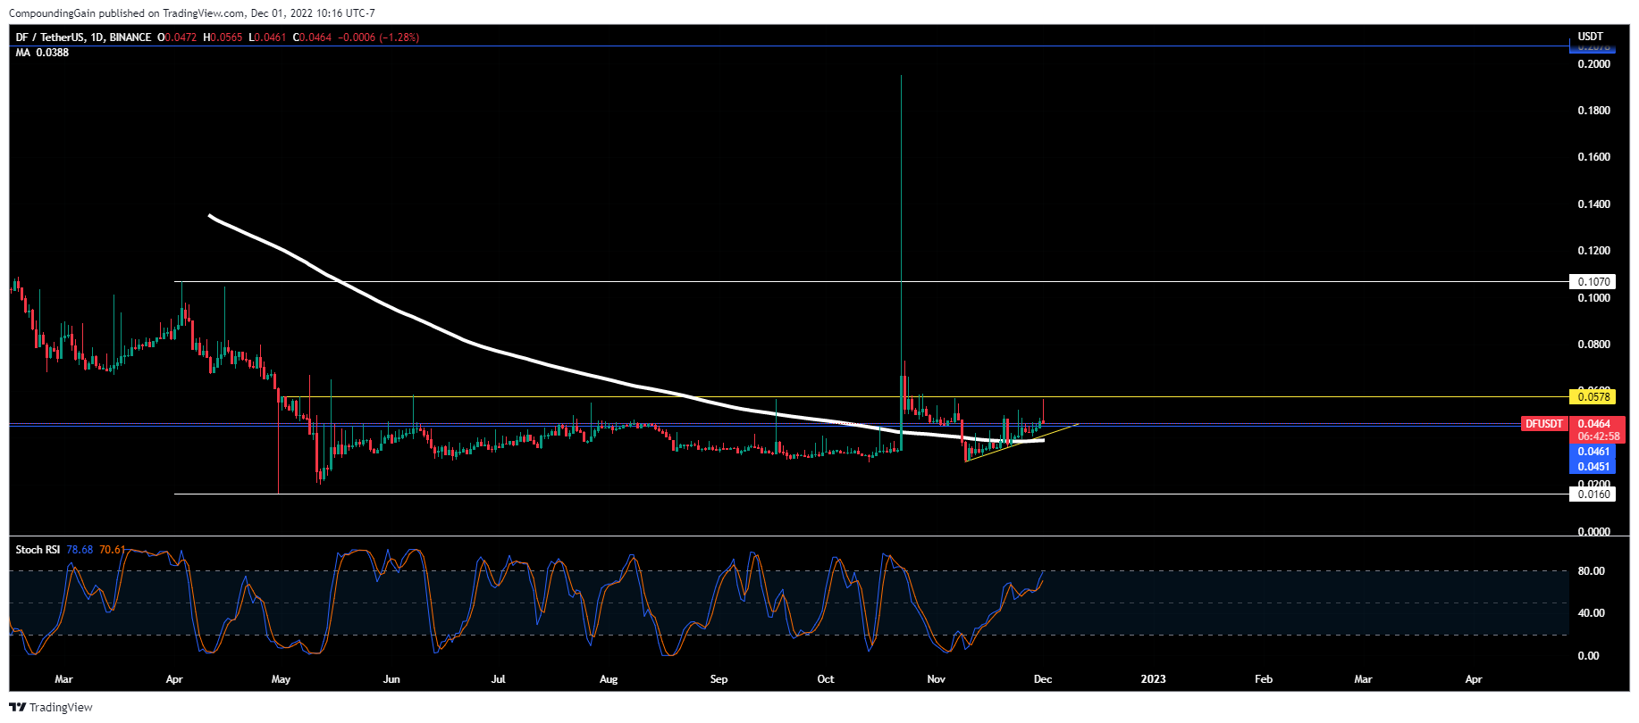Click the 0.2000 price axis label
1639x723 pixels.
[x=1594, y=64]
